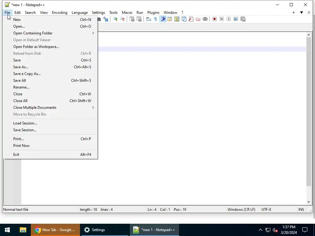Close the document using the menu bar X

309,12
